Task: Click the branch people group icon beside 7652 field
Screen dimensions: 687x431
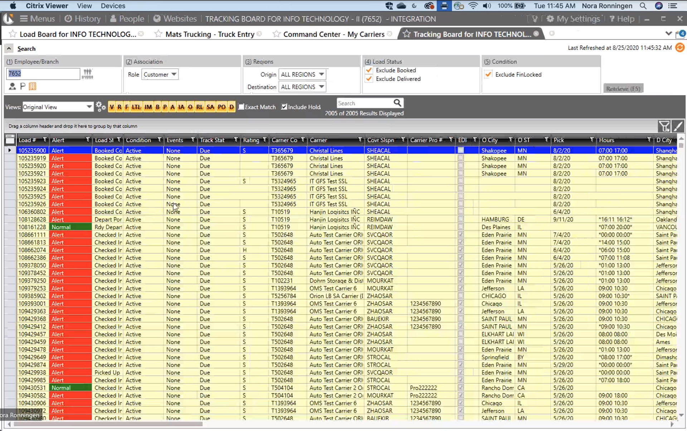Action: [x=87, y=74]
